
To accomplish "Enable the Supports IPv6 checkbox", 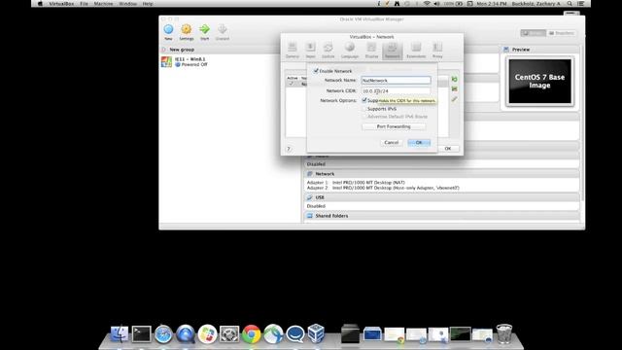I will [364, 108].
